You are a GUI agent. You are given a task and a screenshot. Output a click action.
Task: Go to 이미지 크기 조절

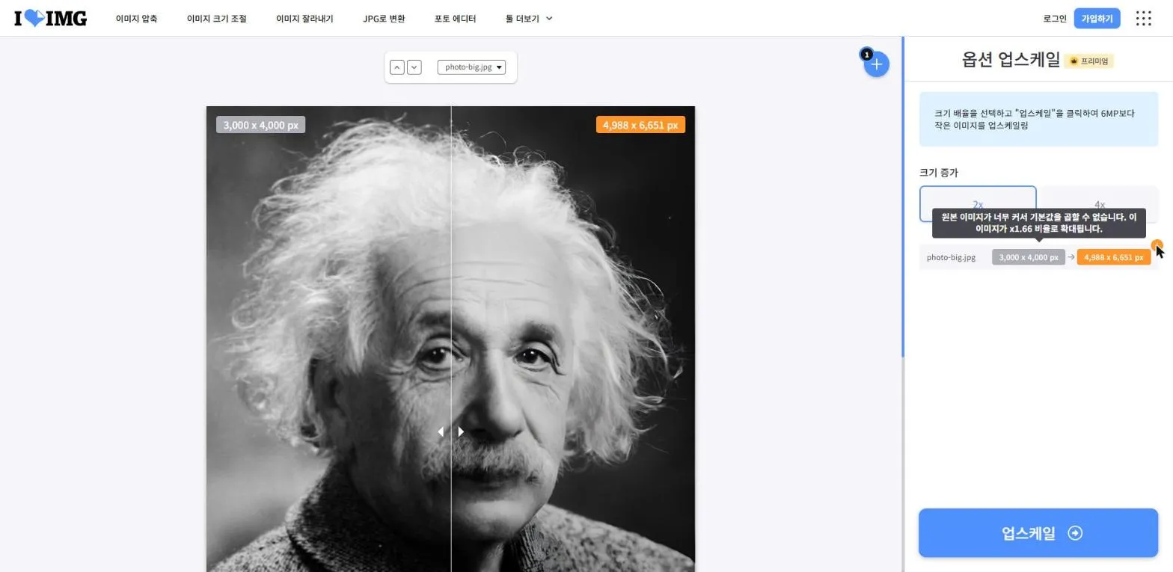pos(216,19)
